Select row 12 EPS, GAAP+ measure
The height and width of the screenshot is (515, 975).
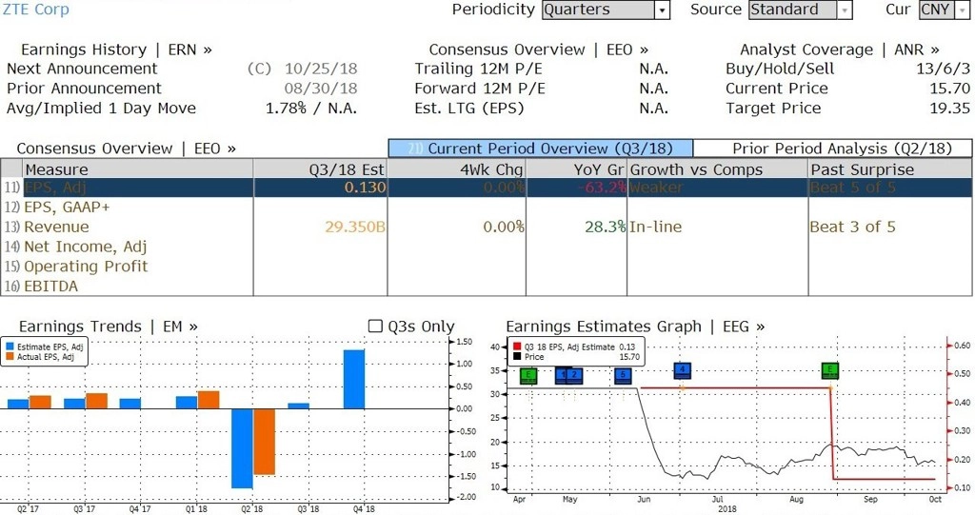tap(67, 208)
